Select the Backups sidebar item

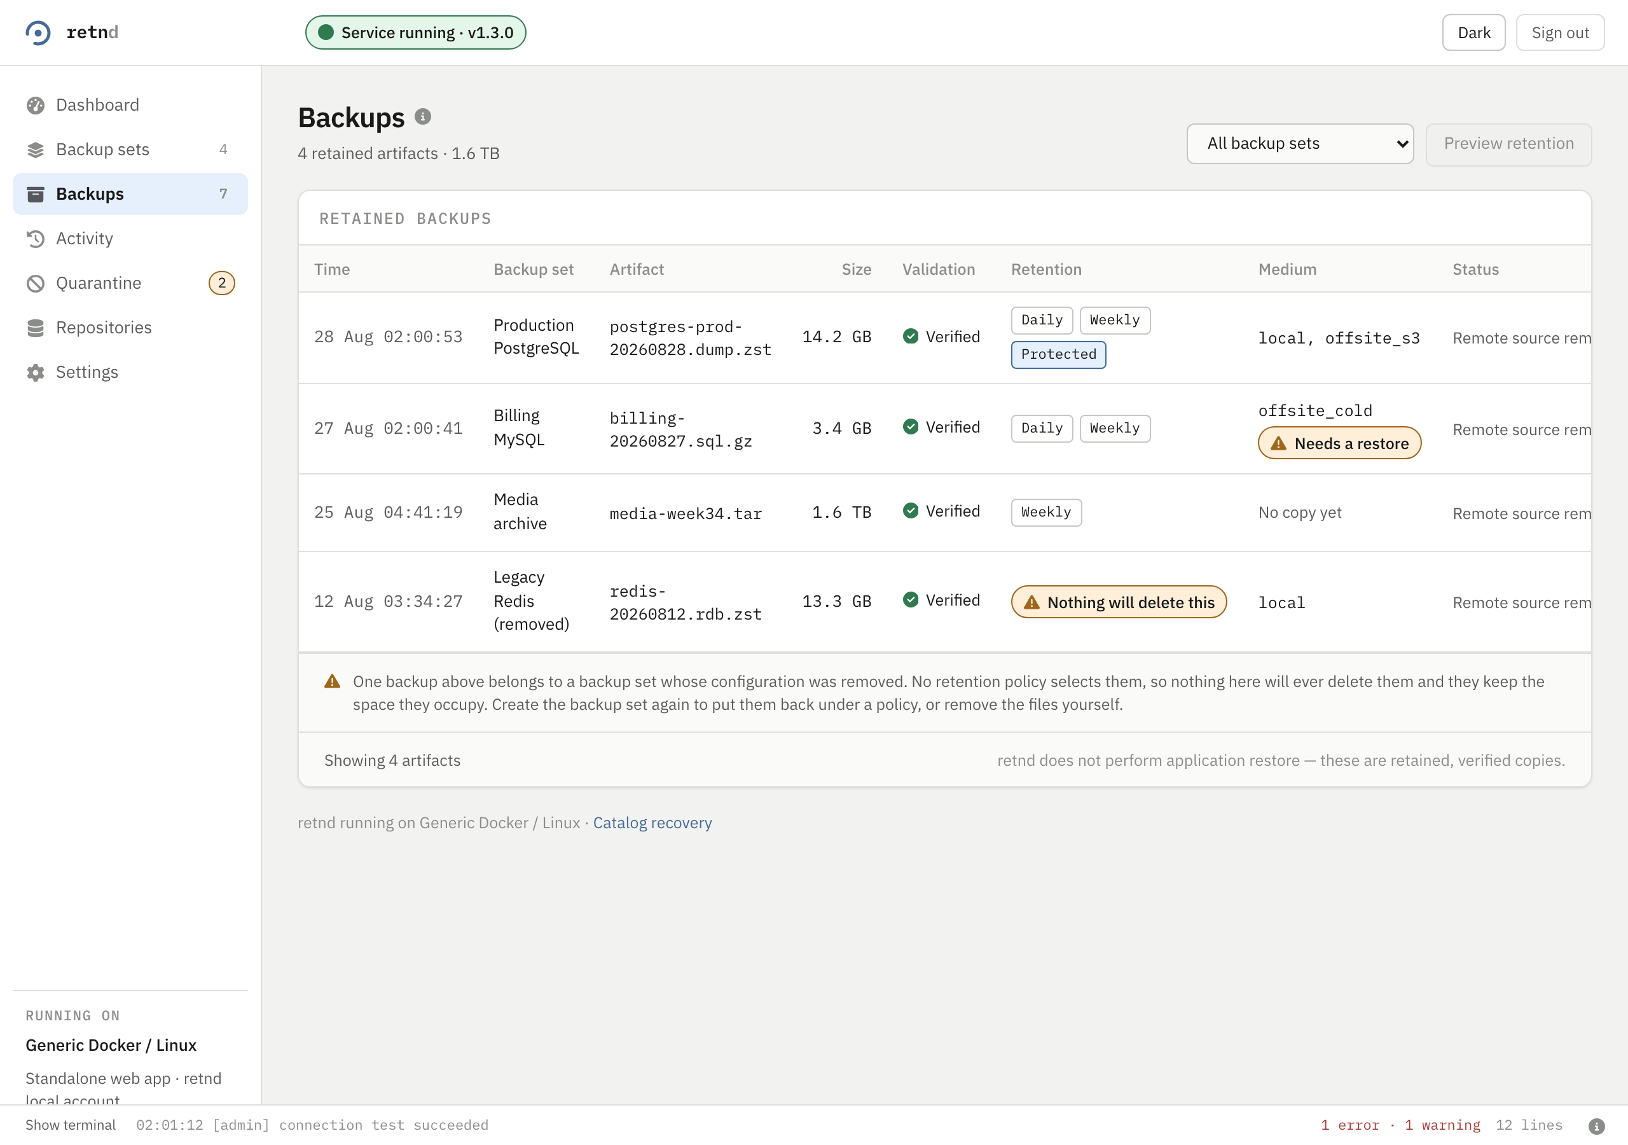pyautogui.click(x=130, y=193)
